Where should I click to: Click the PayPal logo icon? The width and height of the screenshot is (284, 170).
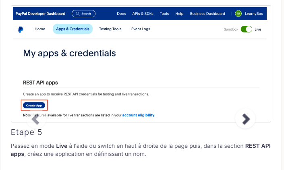click(21, 29)
